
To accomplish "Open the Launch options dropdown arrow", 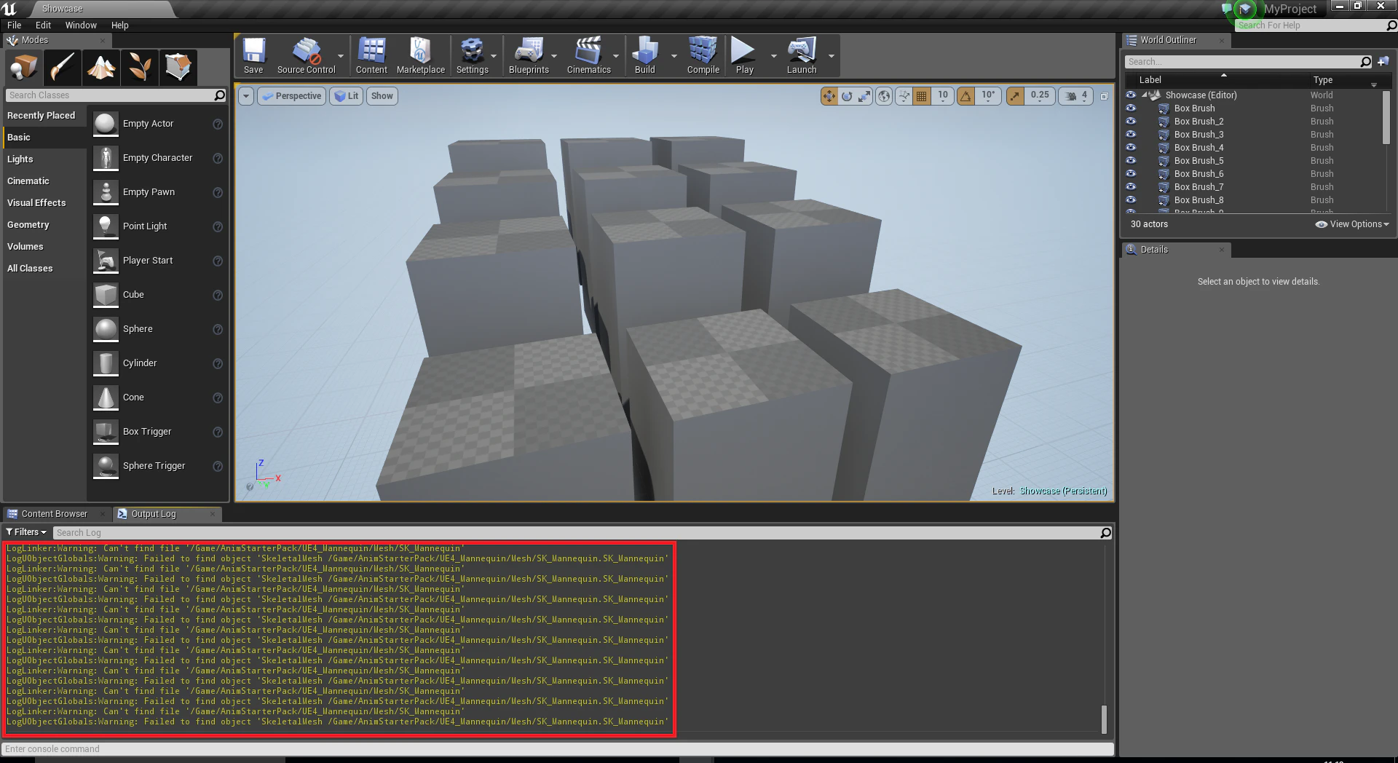I will (832, 56).
